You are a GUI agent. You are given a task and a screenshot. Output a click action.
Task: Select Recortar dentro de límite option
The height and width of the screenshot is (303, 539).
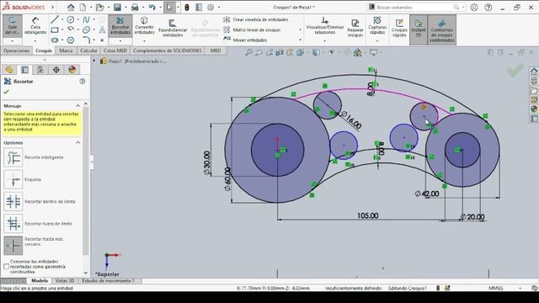click(x=13, y=201)
